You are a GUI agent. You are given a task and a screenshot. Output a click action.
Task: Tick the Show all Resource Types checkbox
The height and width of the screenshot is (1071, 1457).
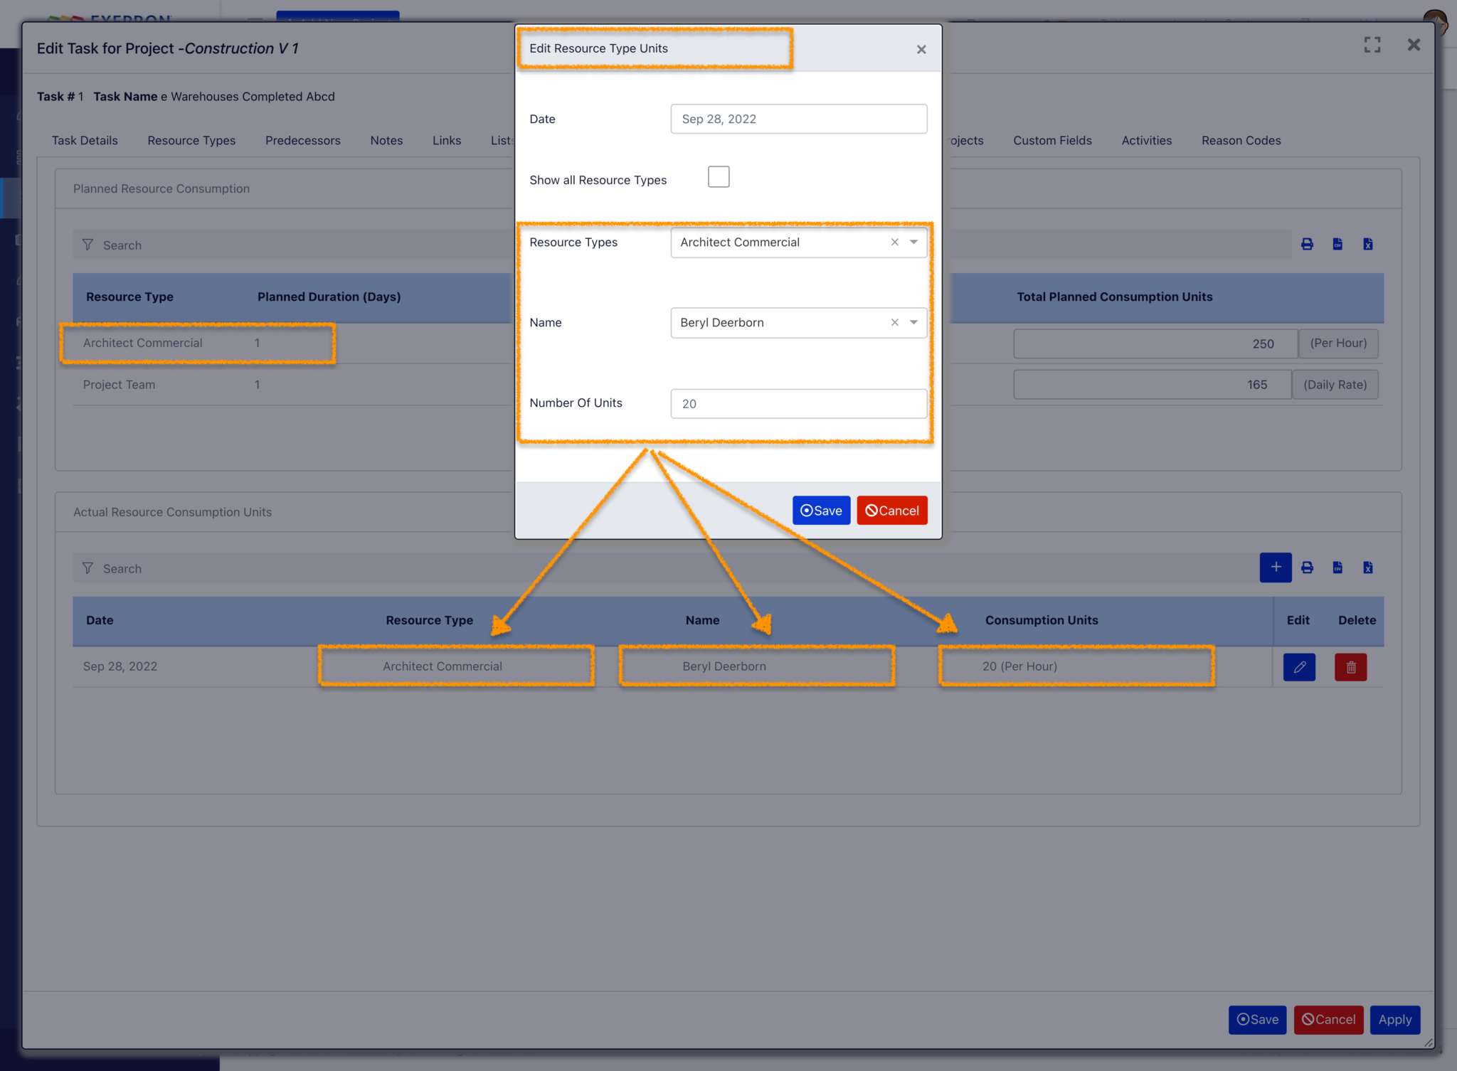(719, 177)
